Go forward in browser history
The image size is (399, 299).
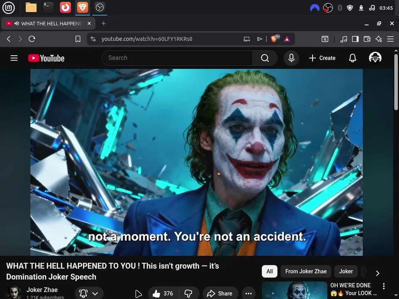20,39
